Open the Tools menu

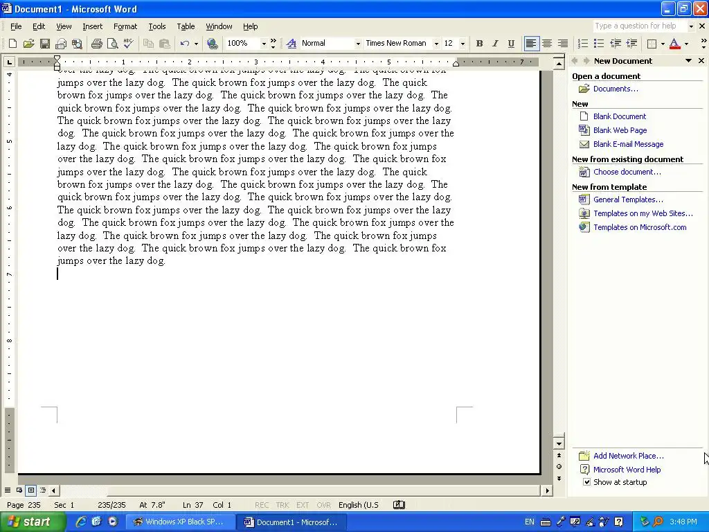157,26
